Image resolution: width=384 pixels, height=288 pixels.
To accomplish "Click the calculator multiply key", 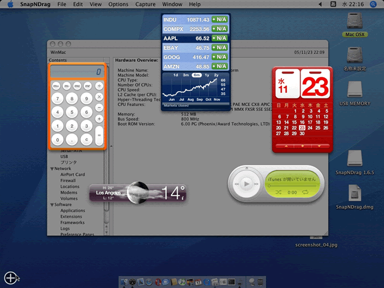I will point(99,97).
